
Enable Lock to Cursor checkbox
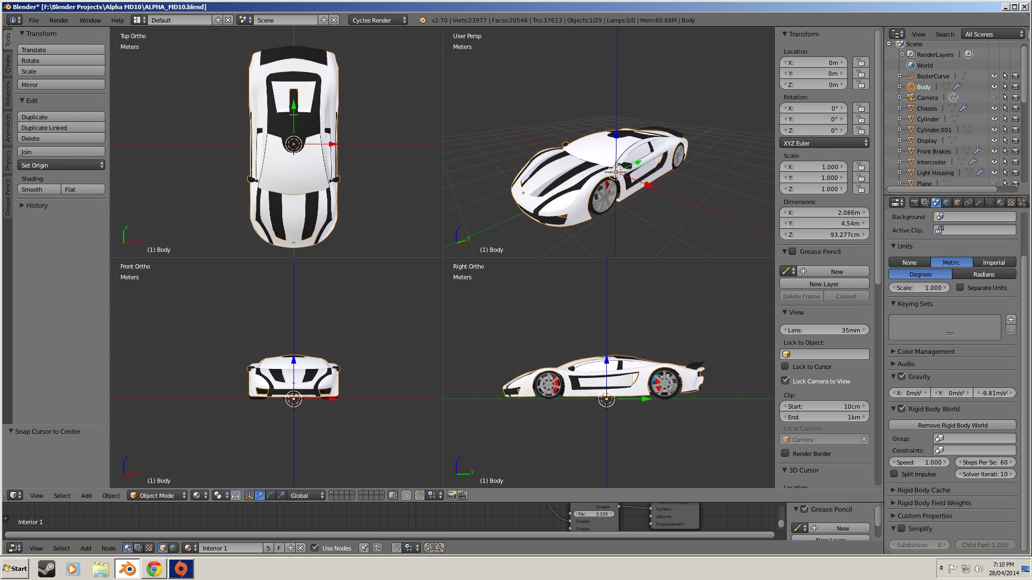point(785,366)
